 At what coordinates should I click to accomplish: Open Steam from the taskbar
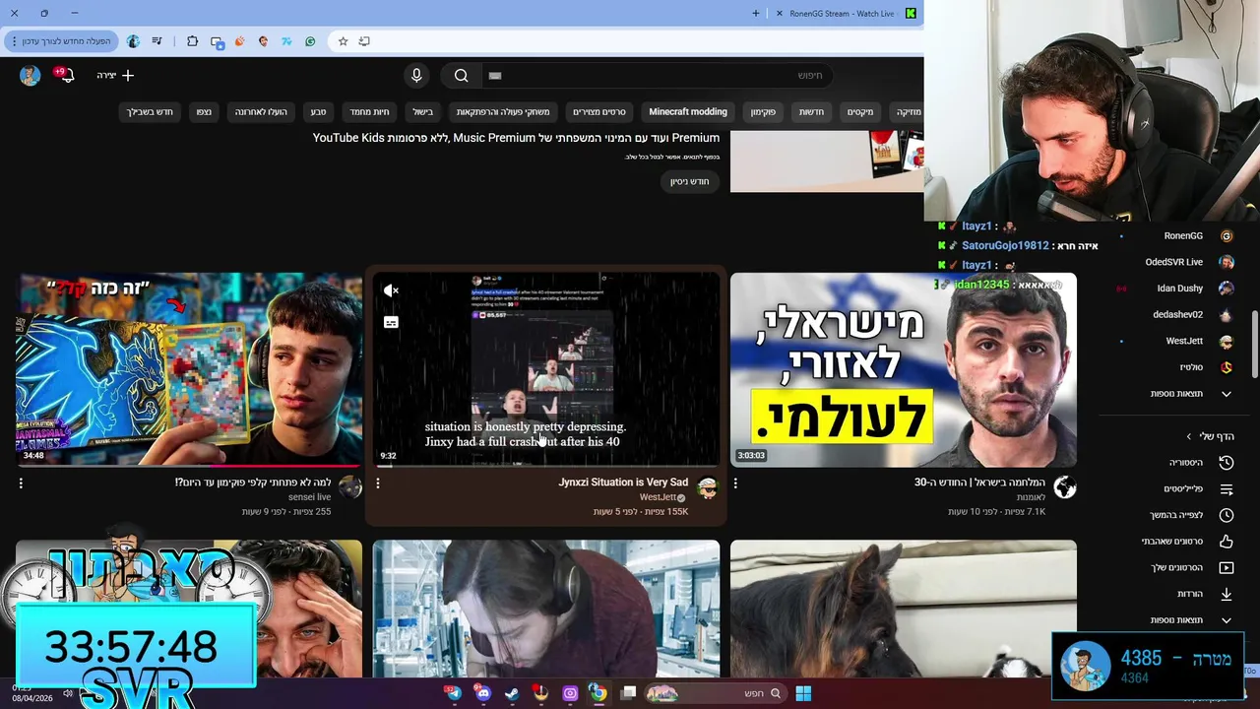[x=512, y=693]
